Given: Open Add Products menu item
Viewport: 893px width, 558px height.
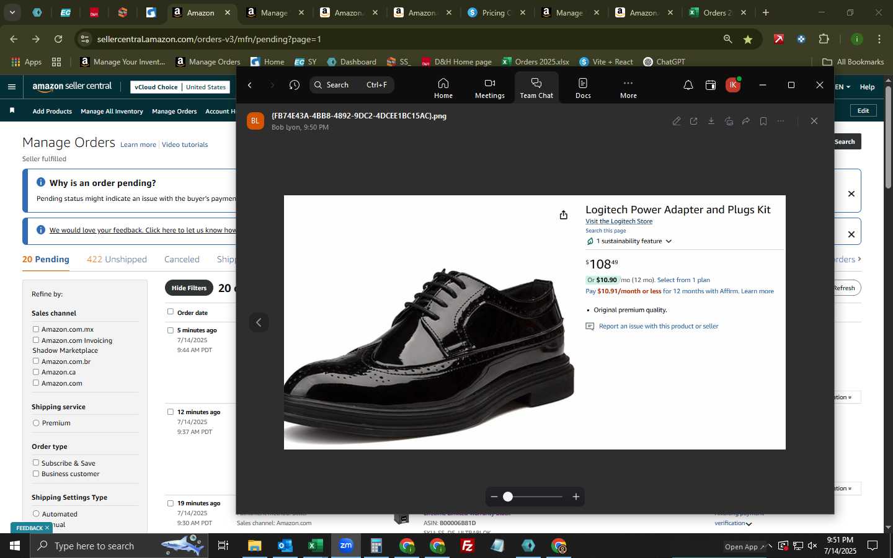Looking at the screenshot, I should point(52,112).
